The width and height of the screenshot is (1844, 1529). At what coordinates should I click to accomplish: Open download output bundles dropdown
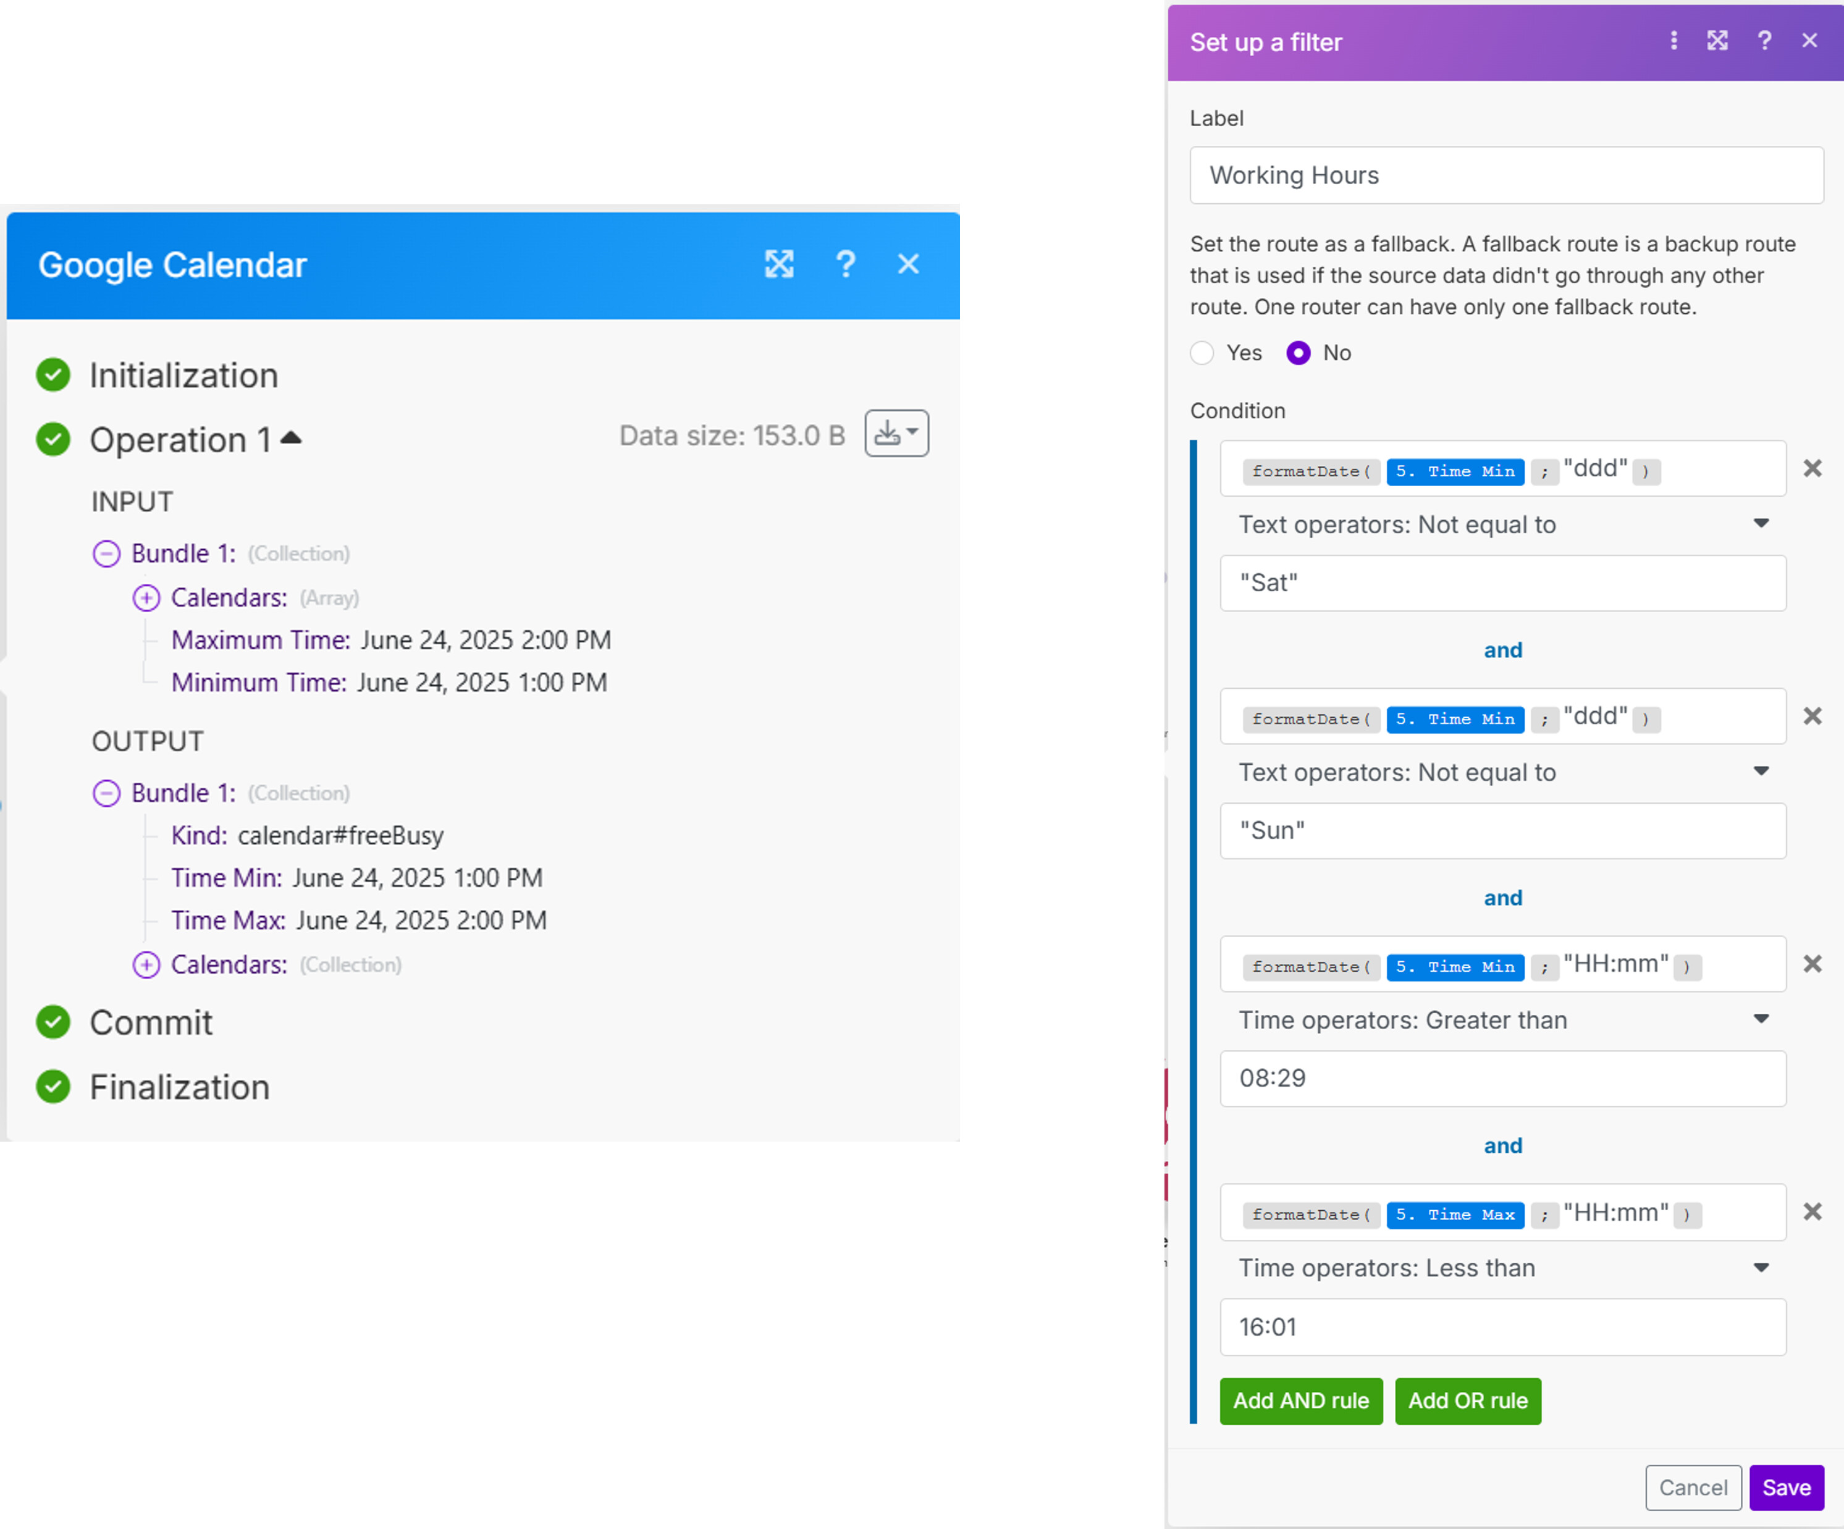point(896,433)
